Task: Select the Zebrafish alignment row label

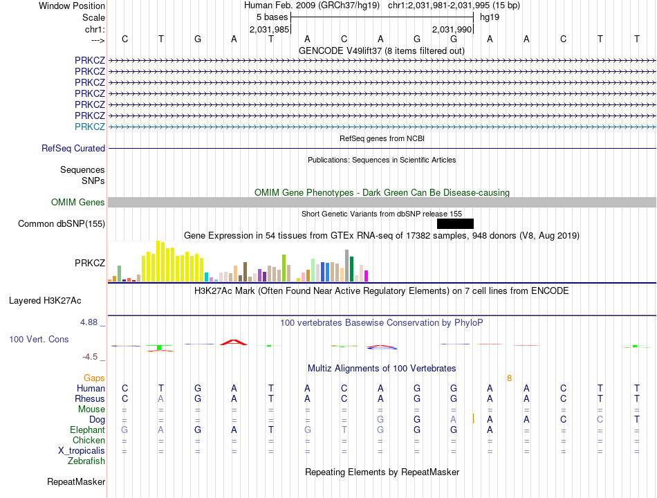Action: click(86, 461)
